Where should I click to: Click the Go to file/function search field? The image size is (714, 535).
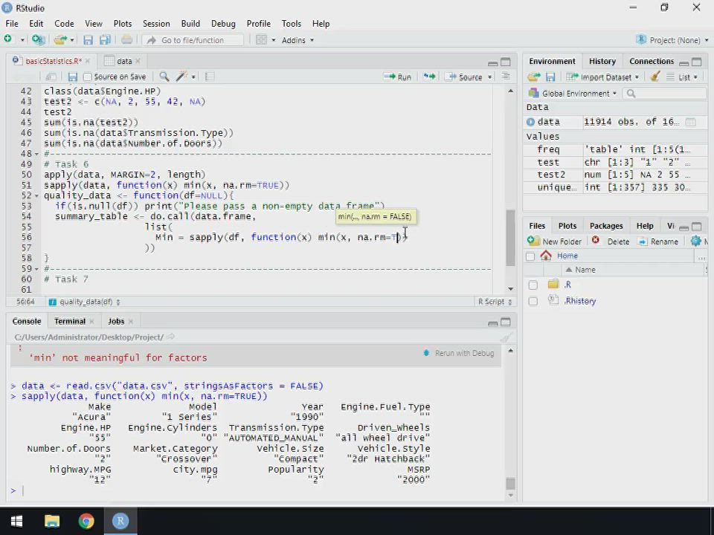click(192, 40)
